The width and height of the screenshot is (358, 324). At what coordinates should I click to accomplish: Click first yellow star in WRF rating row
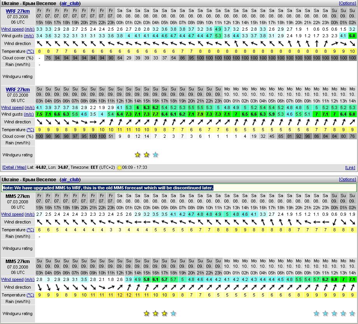(x=138, y=155)
